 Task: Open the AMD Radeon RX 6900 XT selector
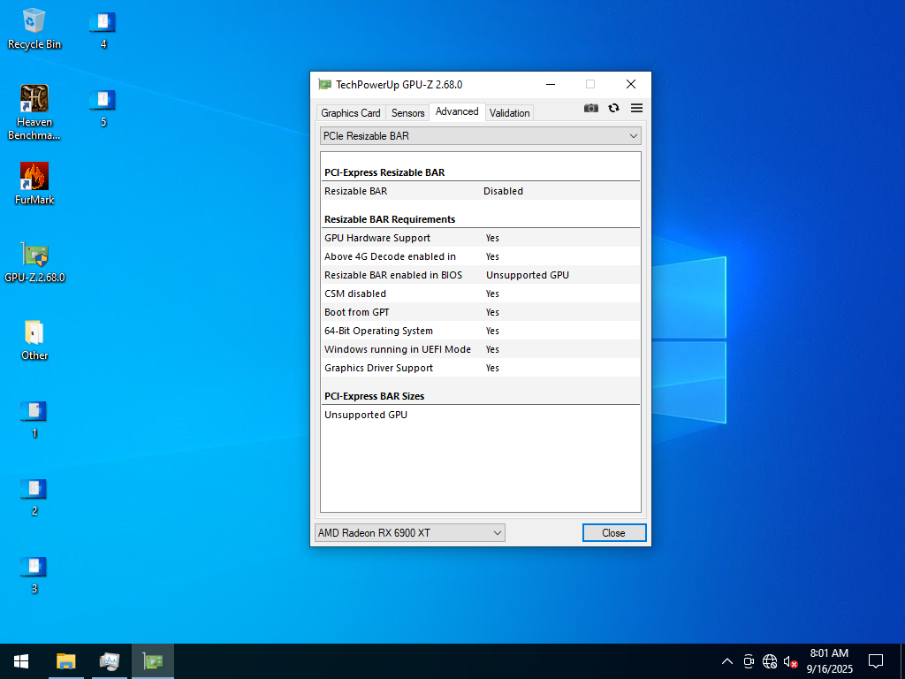[409, 532]
